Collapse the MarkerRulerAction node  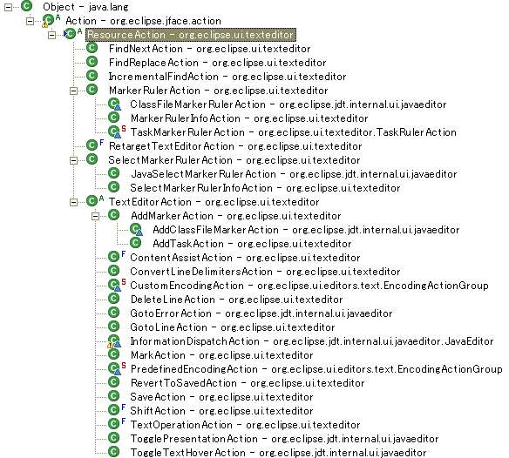[74, 91]
